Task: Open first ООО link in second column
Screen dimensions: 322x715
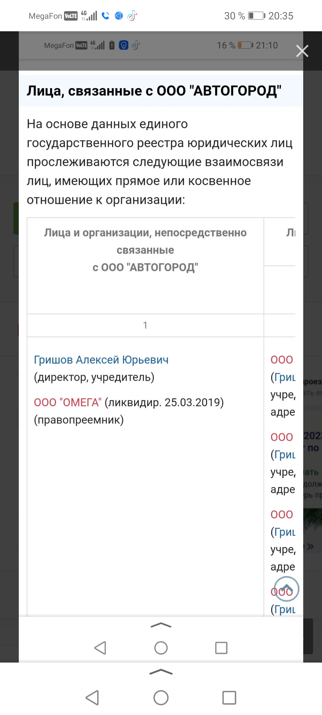Action: click(282, 360)
